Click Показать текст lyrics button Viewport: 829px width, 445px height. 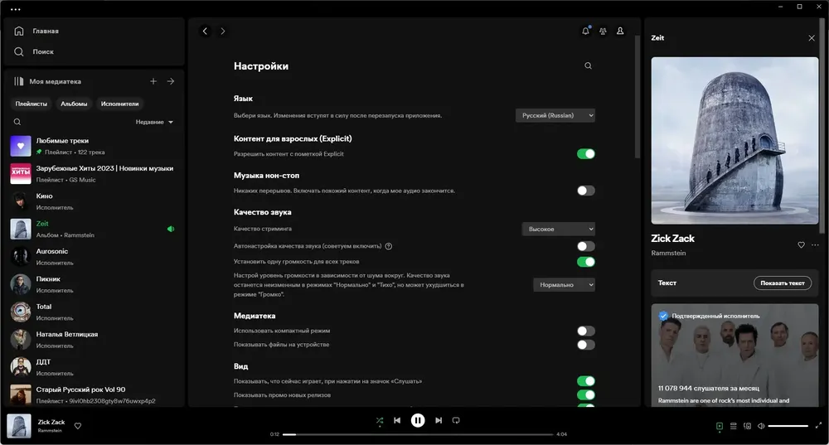pyautogui.click(x=783, y=283)
